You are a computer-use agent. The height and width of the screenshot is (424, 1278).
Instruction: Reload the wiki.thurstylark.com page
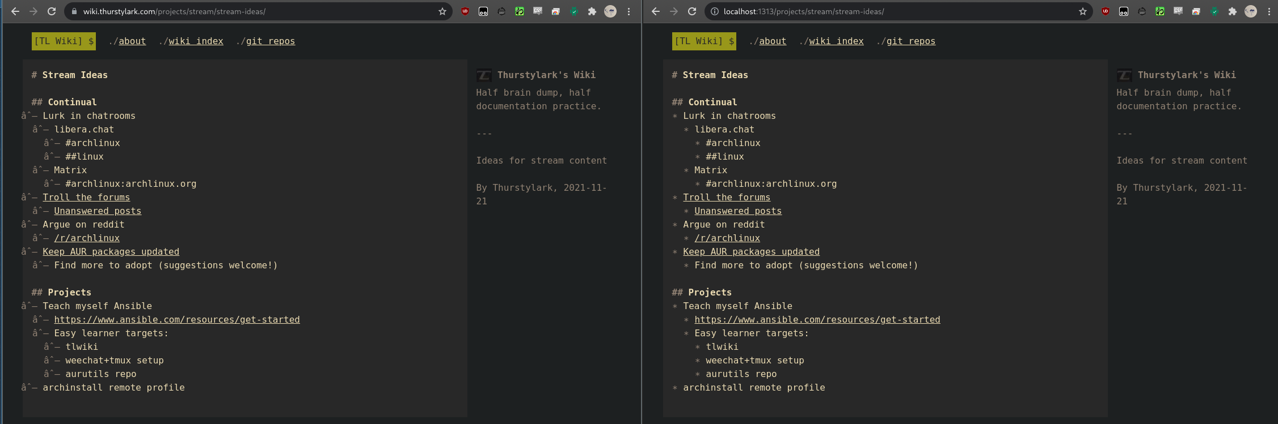pyautogui.click(x=52, y=11)
